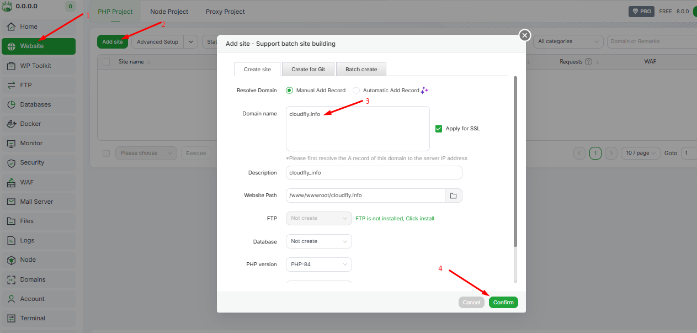Open the Database dropdown
The image size is (697, 333).
click(x=318, y=241)
